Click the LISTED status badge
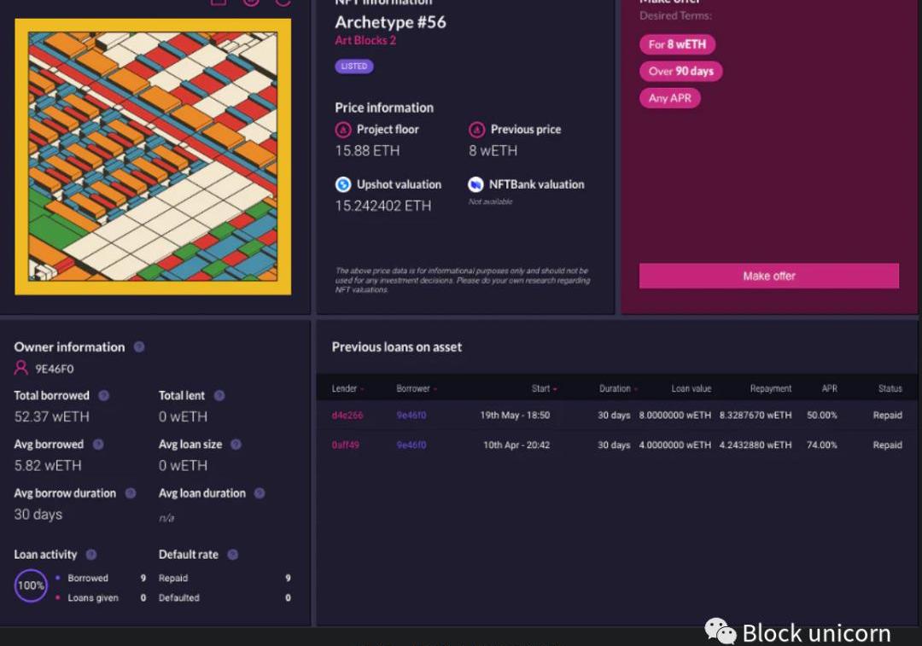The image size is (922, 646). [x=354, y=66]
